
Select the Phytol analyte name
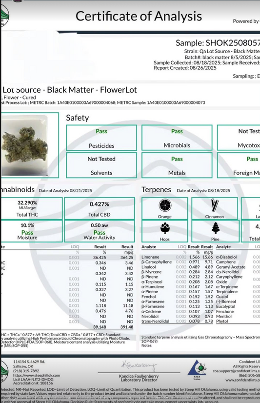222,321
